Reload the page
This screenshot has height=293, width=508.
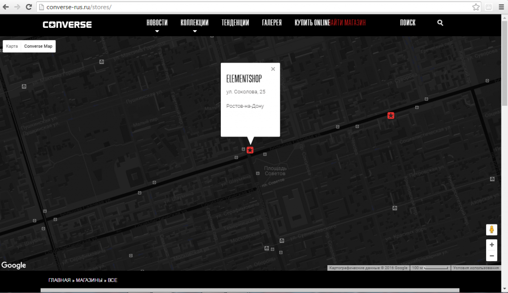coord(29,7)
